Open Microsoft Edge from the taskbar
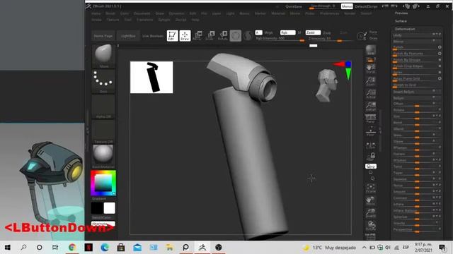453x254 pixels. [105, 247]
